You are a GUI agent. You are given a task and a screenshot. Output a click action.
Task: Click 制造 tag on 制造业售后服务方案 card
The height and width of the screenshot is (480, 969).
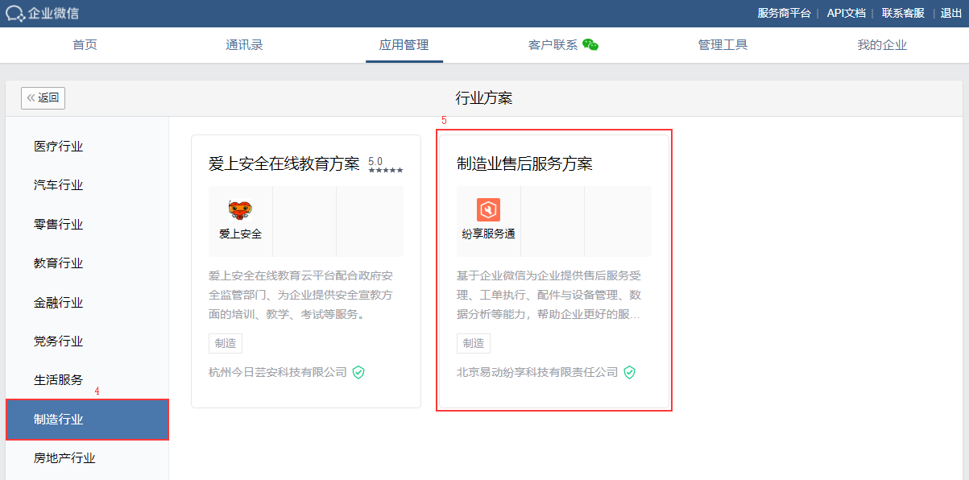coord(474,343)
